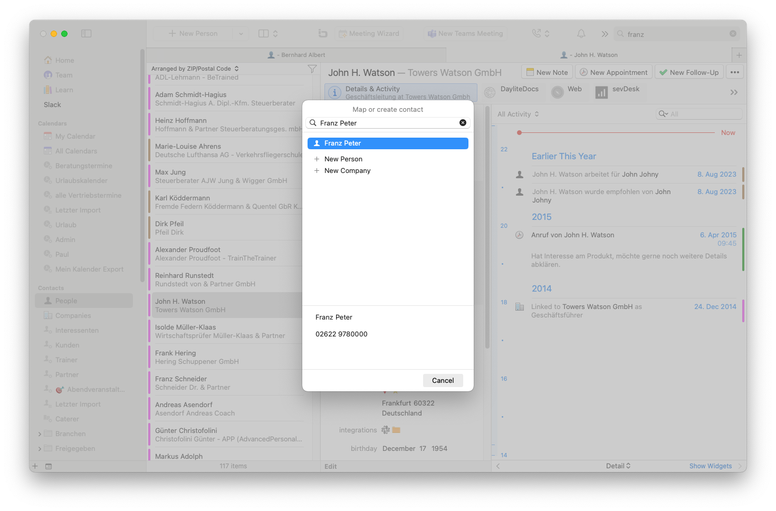Show more toolbar items chevron
Image resolution: width=776 pixels, height=511 pixels.
coord(605,34)
